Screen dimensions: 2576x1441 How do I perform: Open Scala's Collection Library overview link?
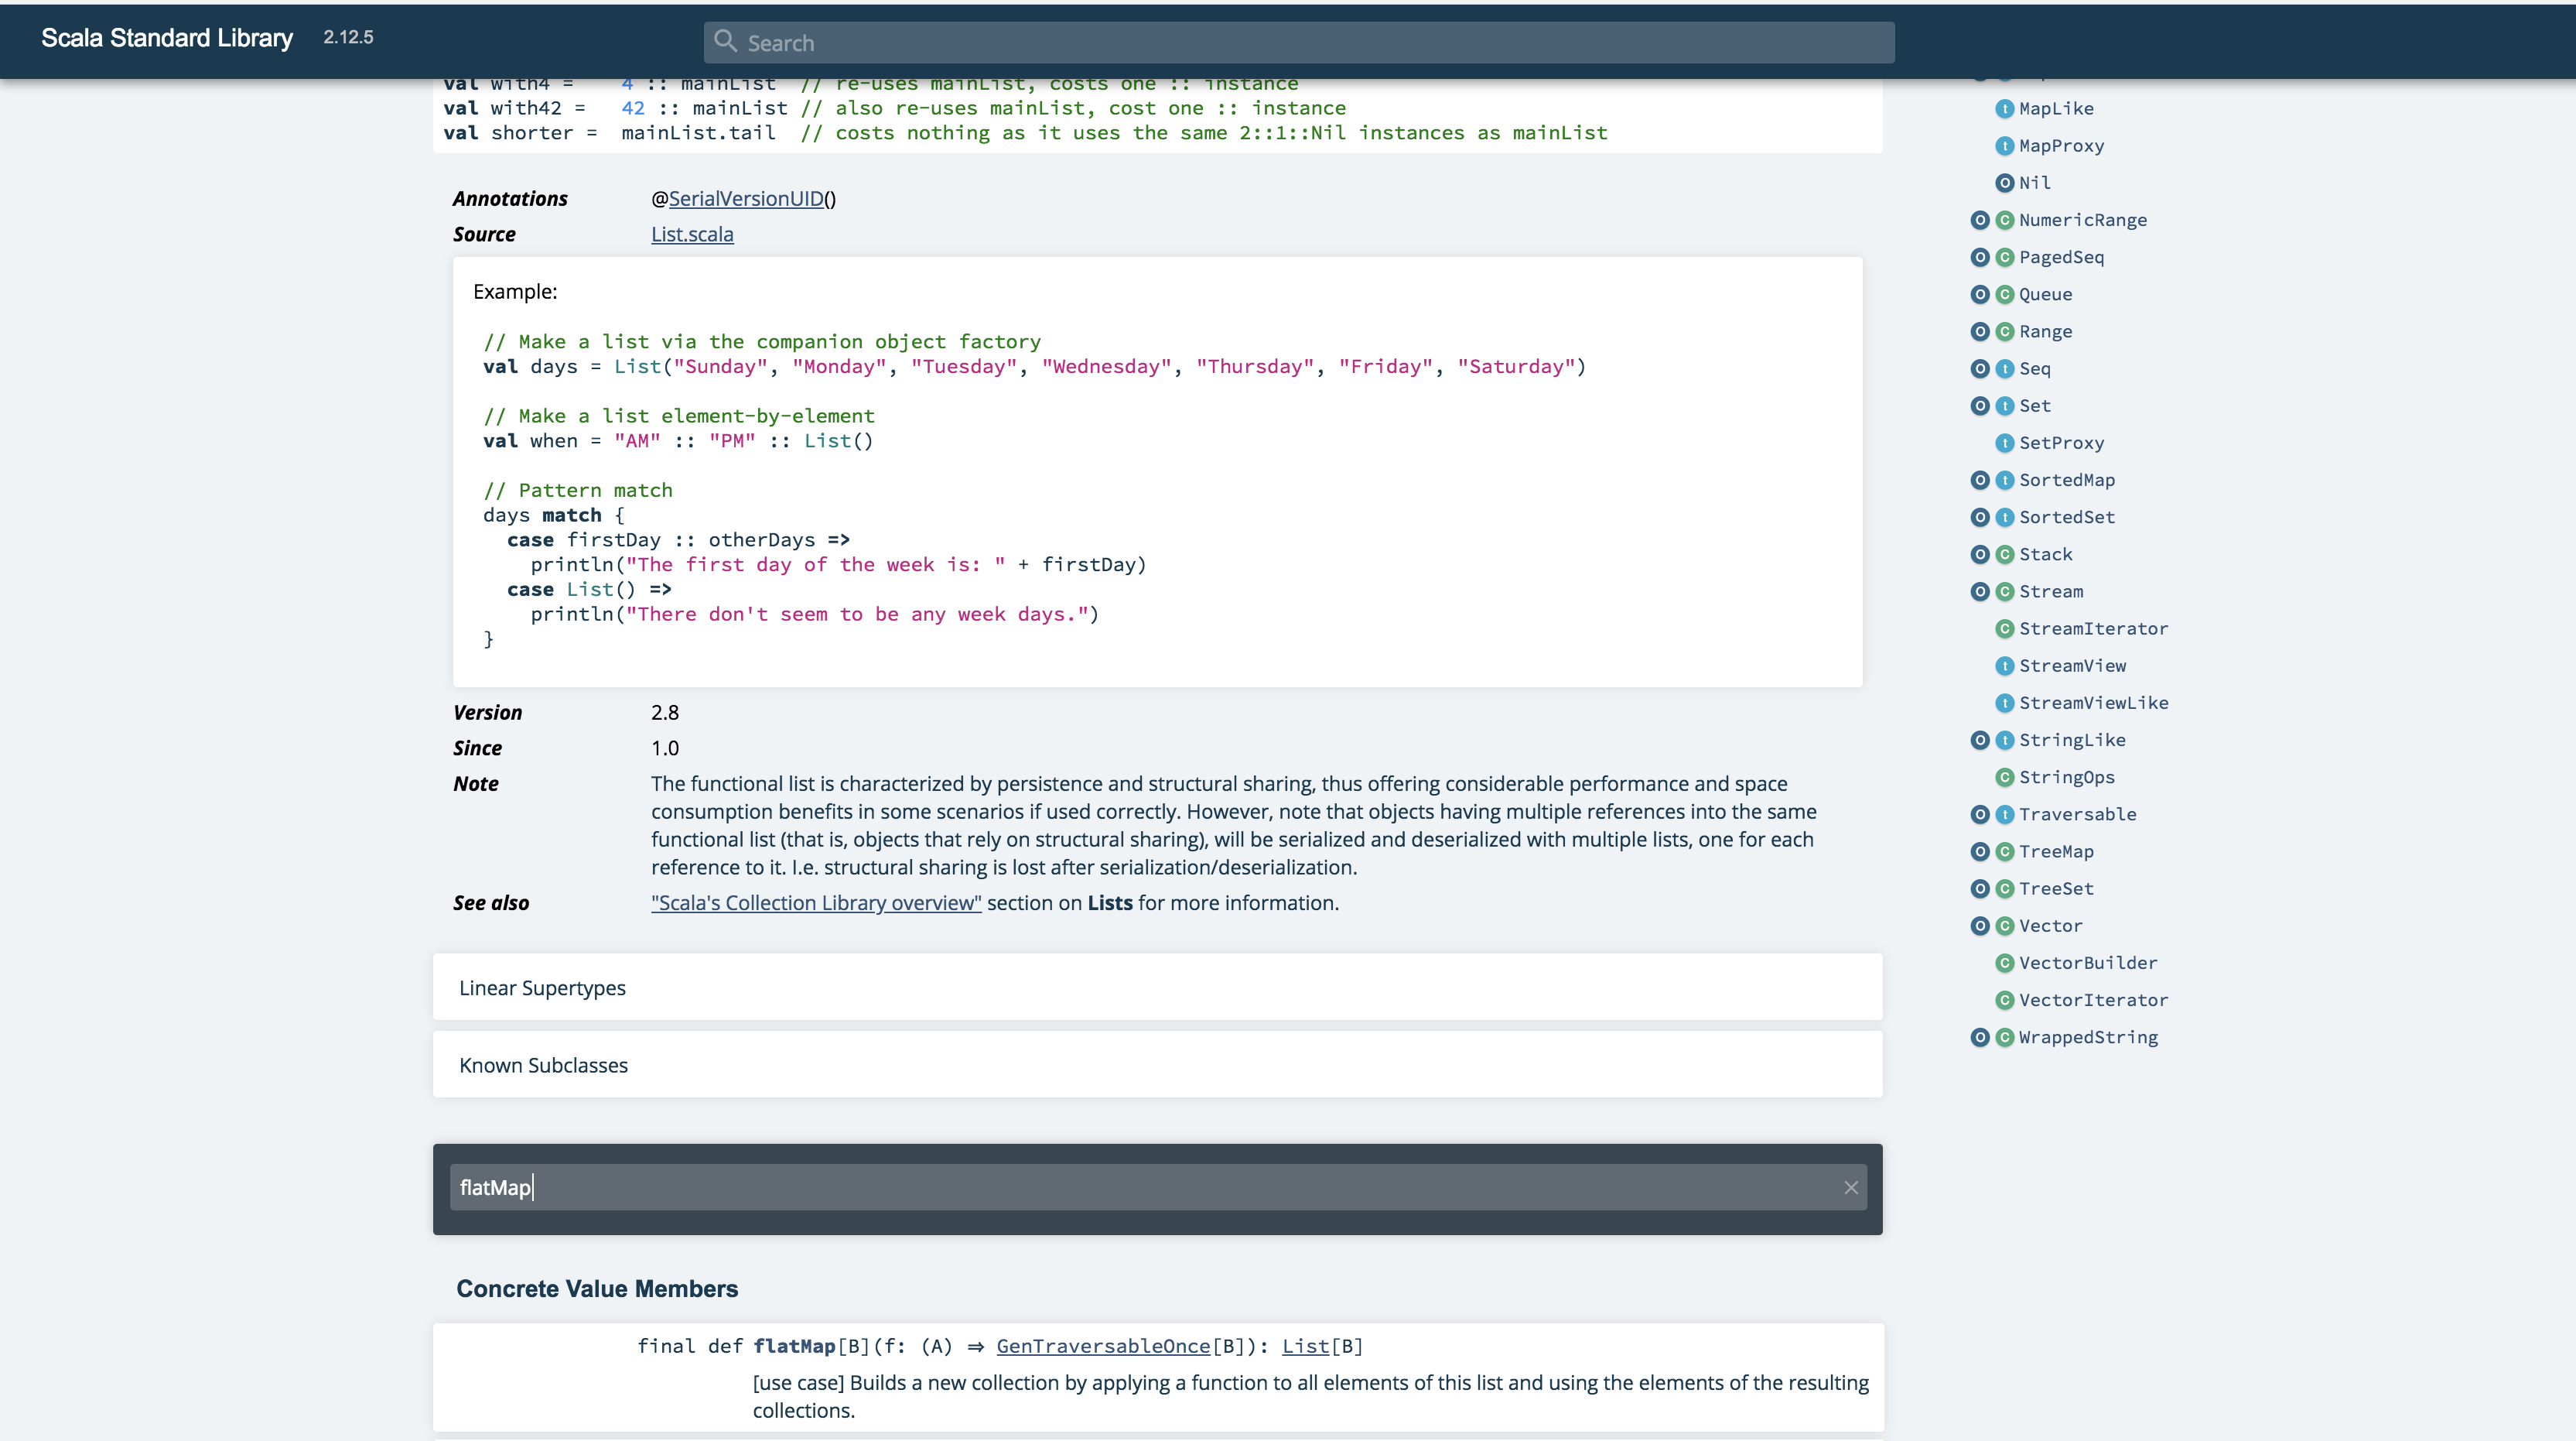click(816, 902)
